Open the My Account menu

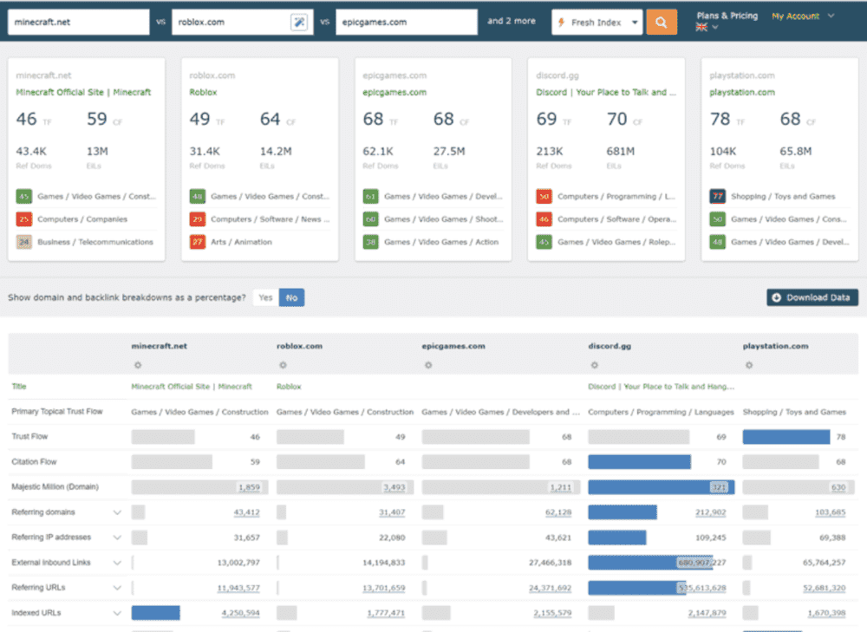coord(802,16)
